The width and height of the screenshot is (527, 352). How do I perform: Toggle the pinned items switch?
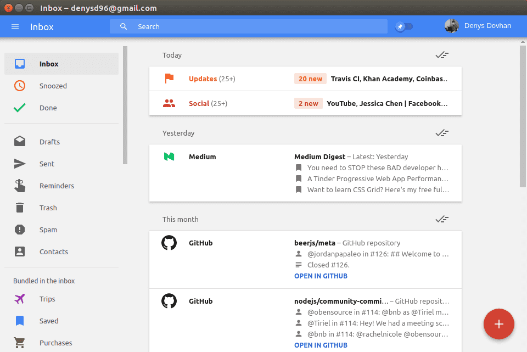(403, 26)
